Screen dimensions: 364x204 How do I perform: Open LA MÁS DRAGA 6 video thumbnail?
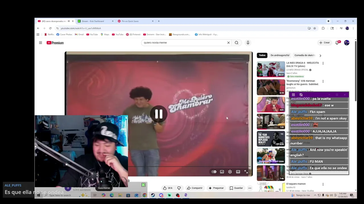pos(271,69)
